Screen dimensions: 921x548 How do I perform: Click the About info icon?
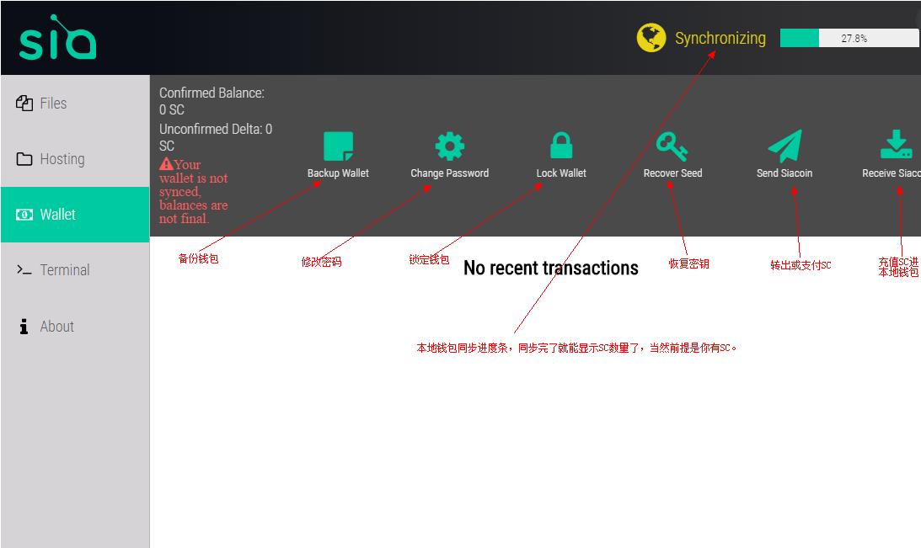coord(23,326)
